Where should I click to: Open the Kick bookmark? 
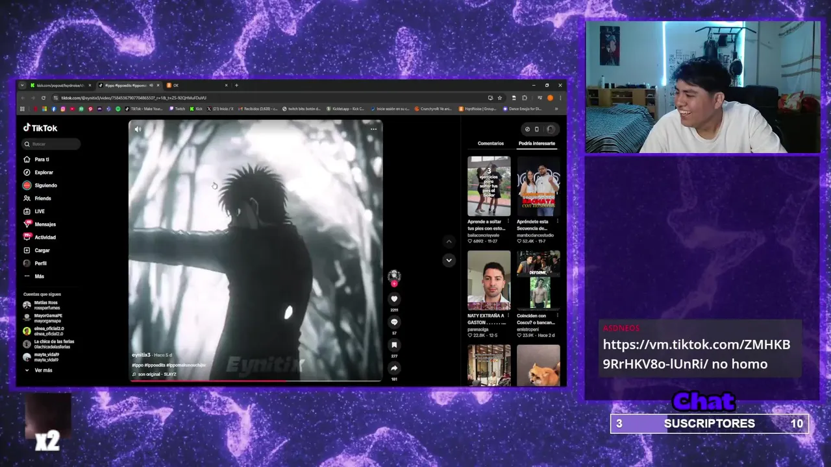[196, 108]
